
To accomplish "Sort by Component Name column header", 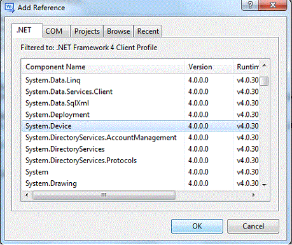I will coord(103,67).
